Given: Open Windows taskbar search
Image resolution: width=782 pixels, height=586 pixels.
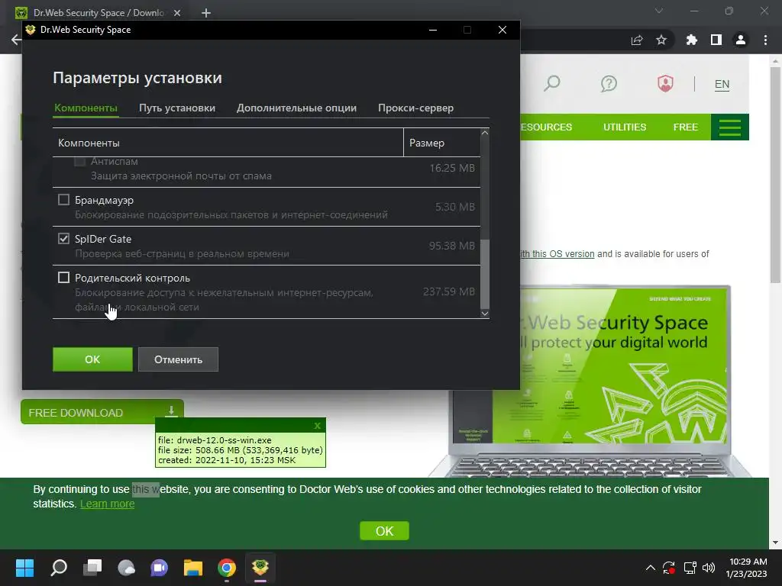Looking at the screenshot, I should [59, 568].
